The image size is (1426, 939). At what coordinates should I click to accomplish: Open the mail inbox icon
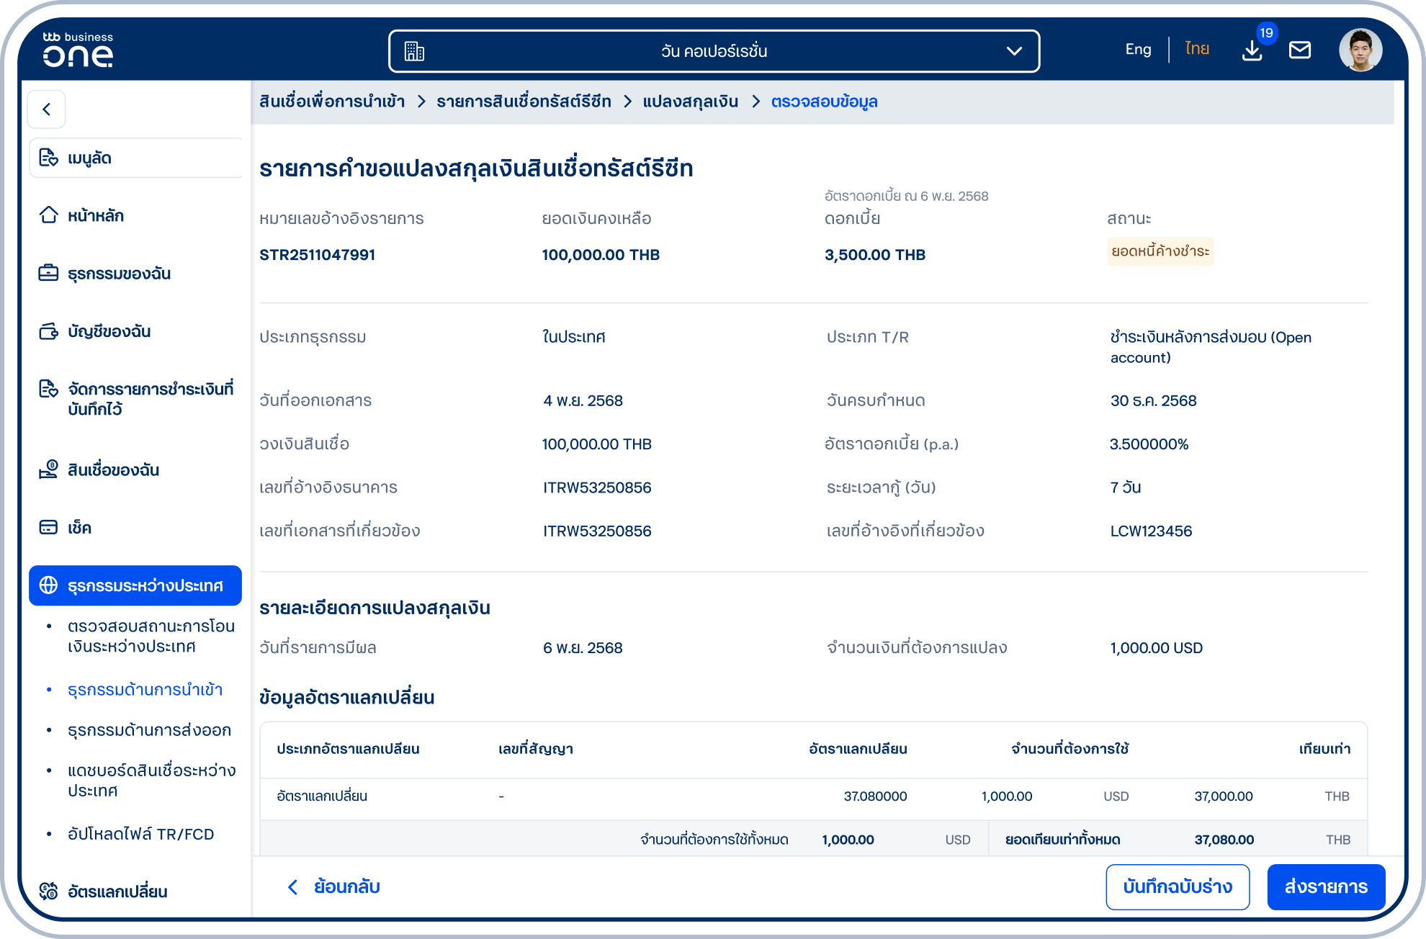coord(1300,50)
